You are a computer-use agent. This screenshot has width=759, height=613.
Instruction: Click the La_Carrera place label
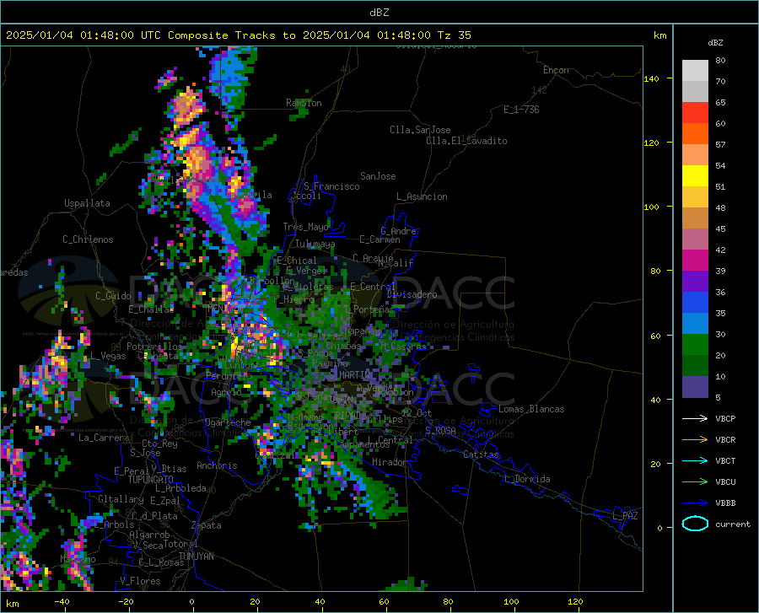click(104, 438)
